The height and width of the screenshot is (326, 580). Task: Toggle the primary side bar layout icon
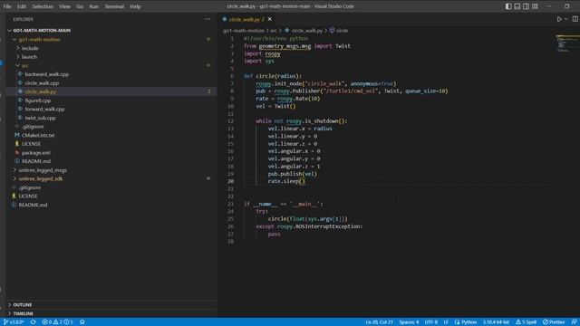[x=508, y=6]
